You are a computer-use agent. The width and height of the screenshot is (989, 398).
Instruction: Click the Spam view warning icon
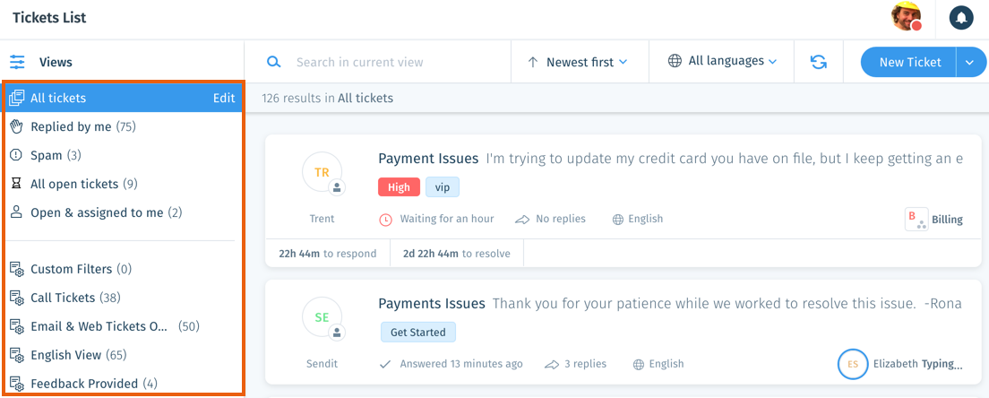pos(17,155)
